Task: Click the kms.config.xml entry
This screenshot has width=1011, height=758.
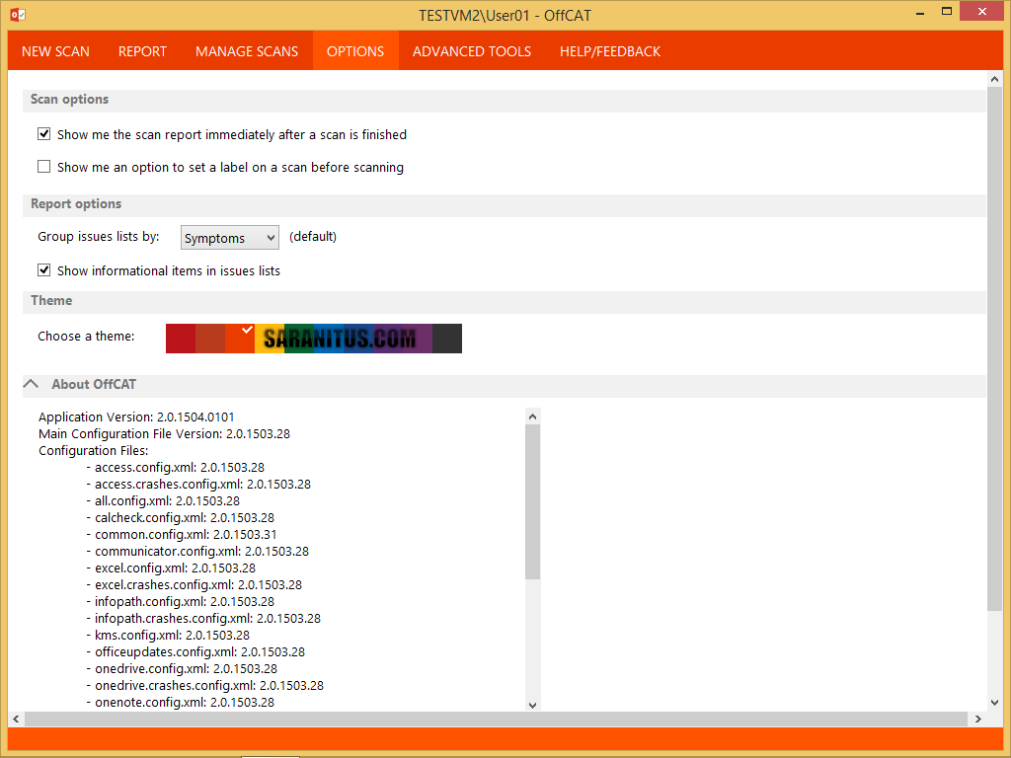Action: pyautogui.click(x=168, y=635)
